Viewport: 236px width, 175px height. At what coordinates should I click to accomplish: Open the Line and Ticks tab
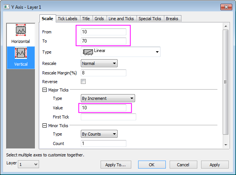pyautogui.click(x=121, y=19)
